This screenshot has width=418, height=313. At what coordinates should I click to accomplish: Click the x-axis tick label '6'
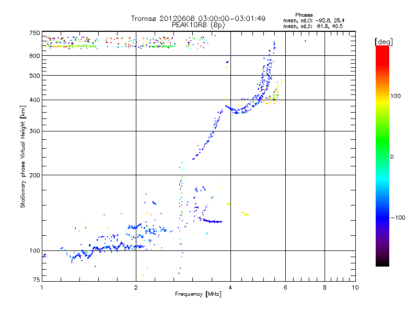pos(285,287)
